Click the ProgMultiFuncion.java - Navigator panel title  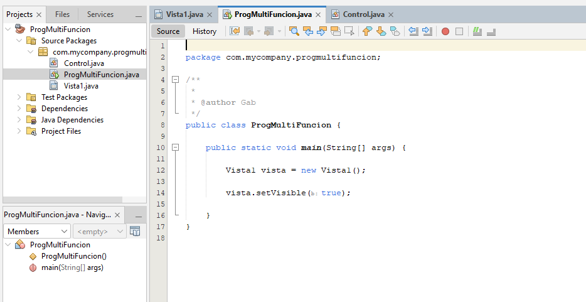58,215
